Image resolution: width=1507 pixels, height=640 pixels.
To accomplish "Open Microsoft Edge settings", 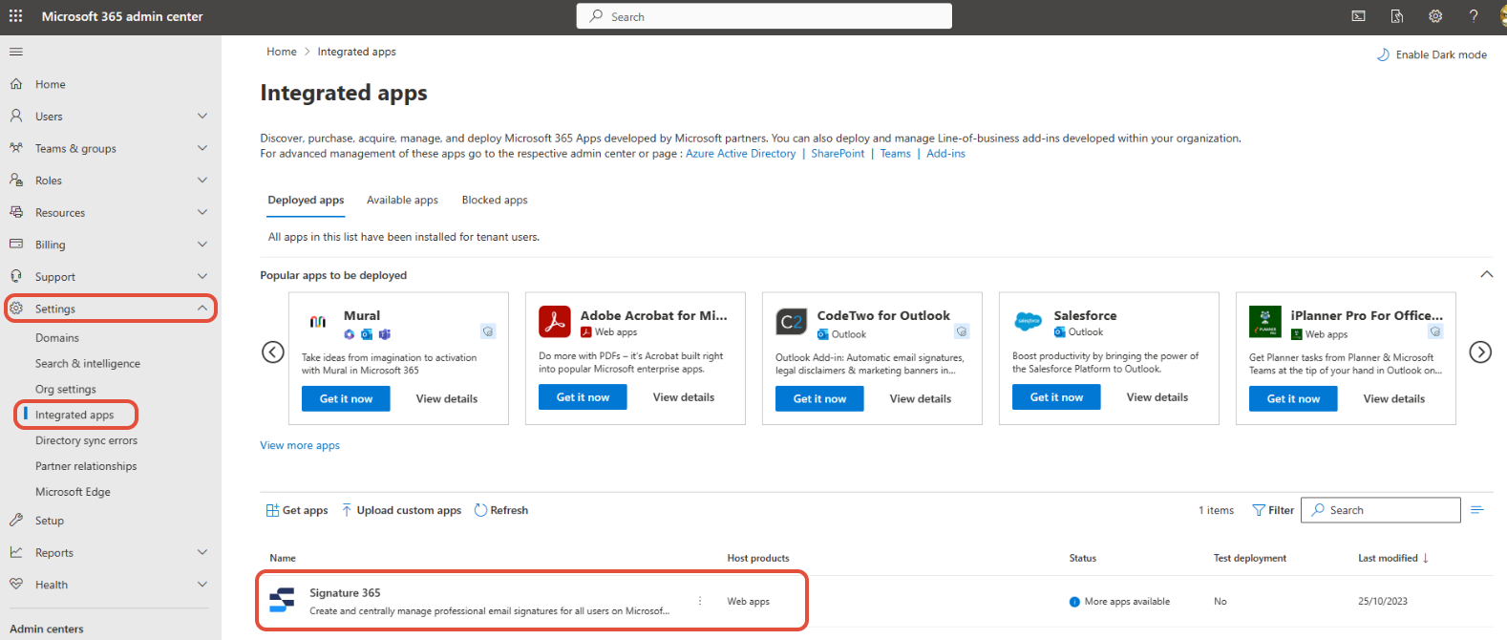I will [x=73, y=492].
